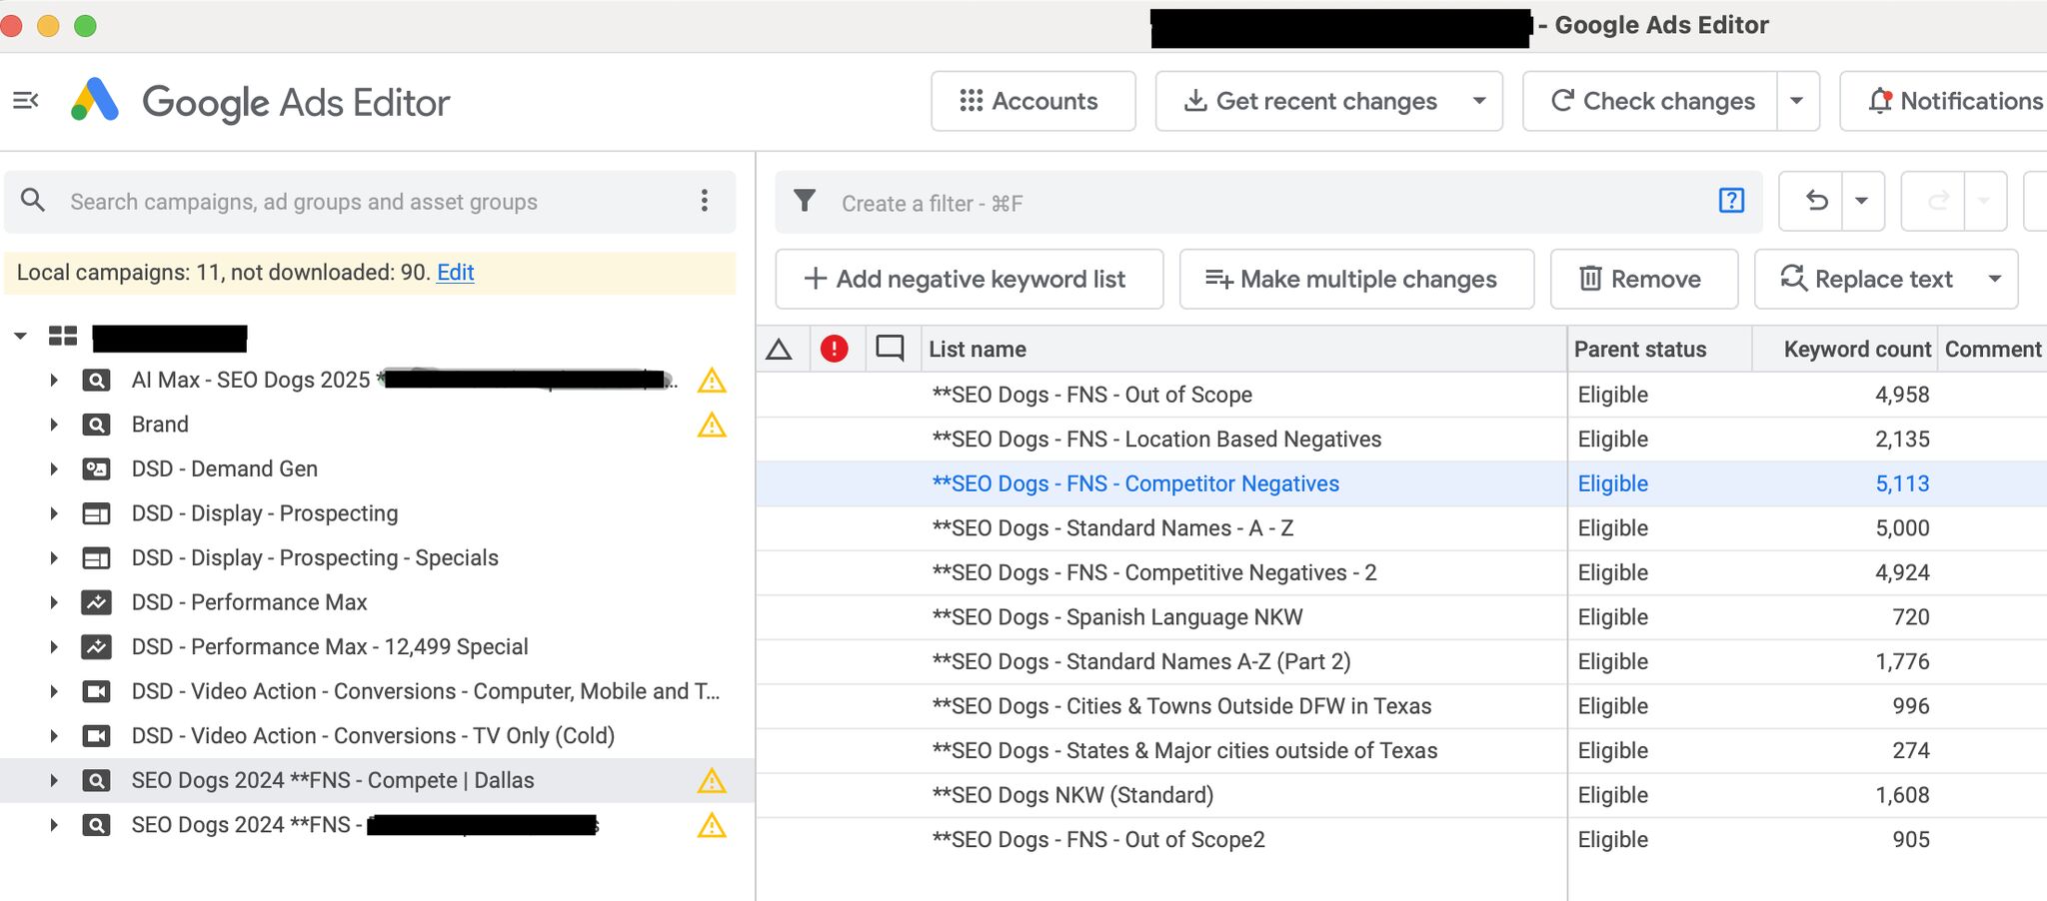The image size is (2047, 901).
Task: Click the warning icon beside Brand campaign
Action: click(712, 426)
